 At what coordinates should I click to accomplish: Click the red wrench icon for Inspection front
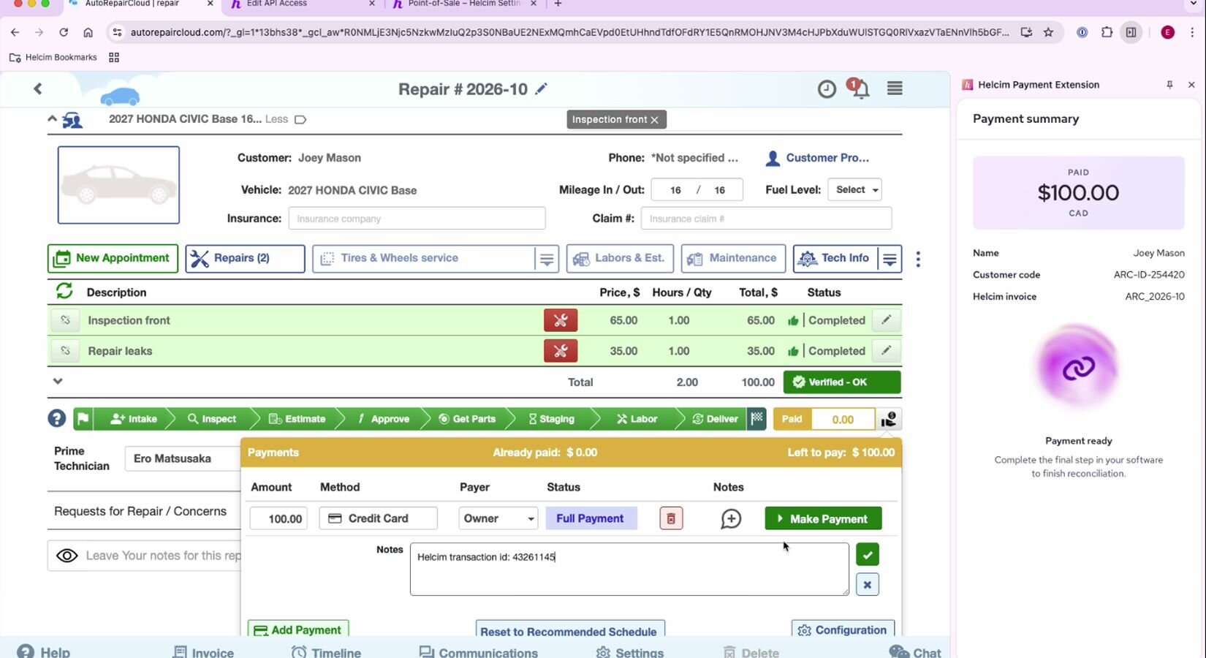[560, 320]
